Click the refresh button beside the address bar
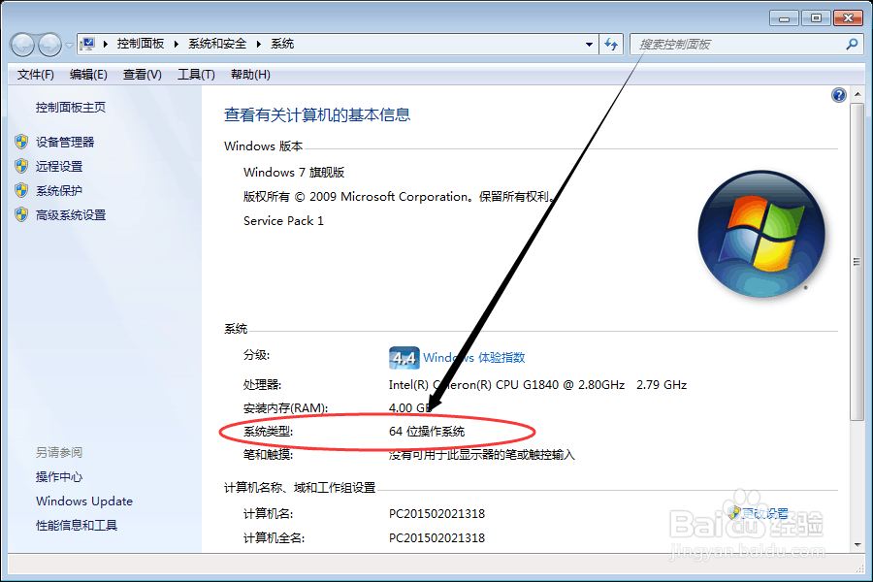Image resolution: width=873 pixels, height=582 pixels. point(611,44)
